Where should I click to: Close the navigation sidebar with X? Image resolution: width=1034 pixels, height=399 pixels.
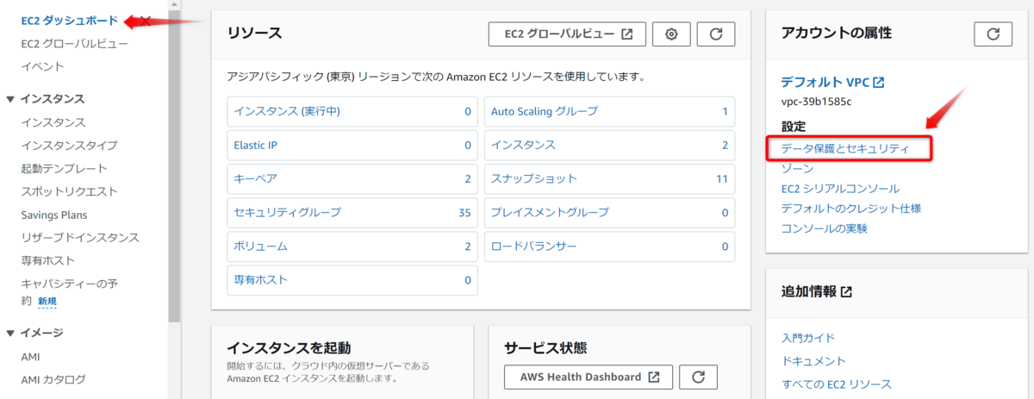(x=146, y=20)
